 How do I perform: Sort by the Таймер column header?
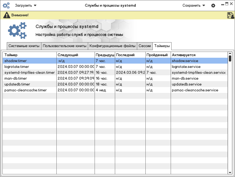[x=29, y=55]
